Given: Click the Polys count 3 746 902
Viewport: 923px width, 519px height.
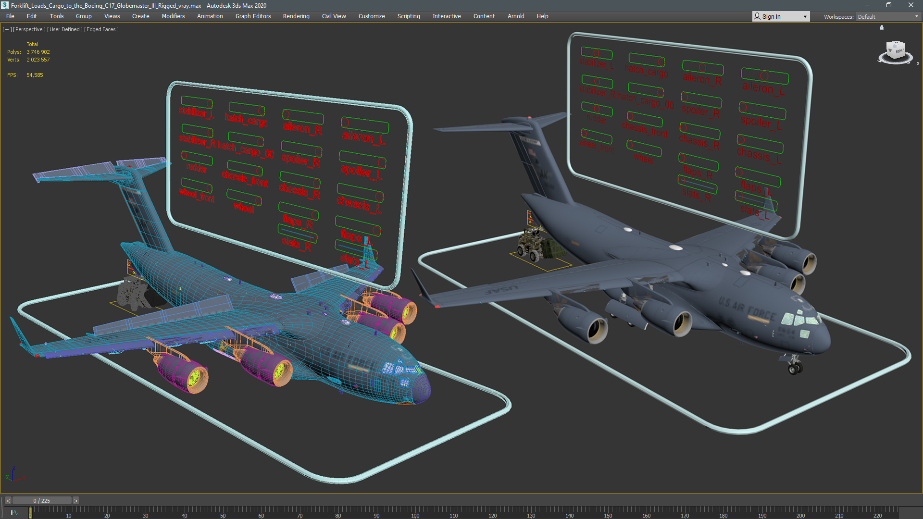Looking at the screenshot, I should tap(38, 52).
